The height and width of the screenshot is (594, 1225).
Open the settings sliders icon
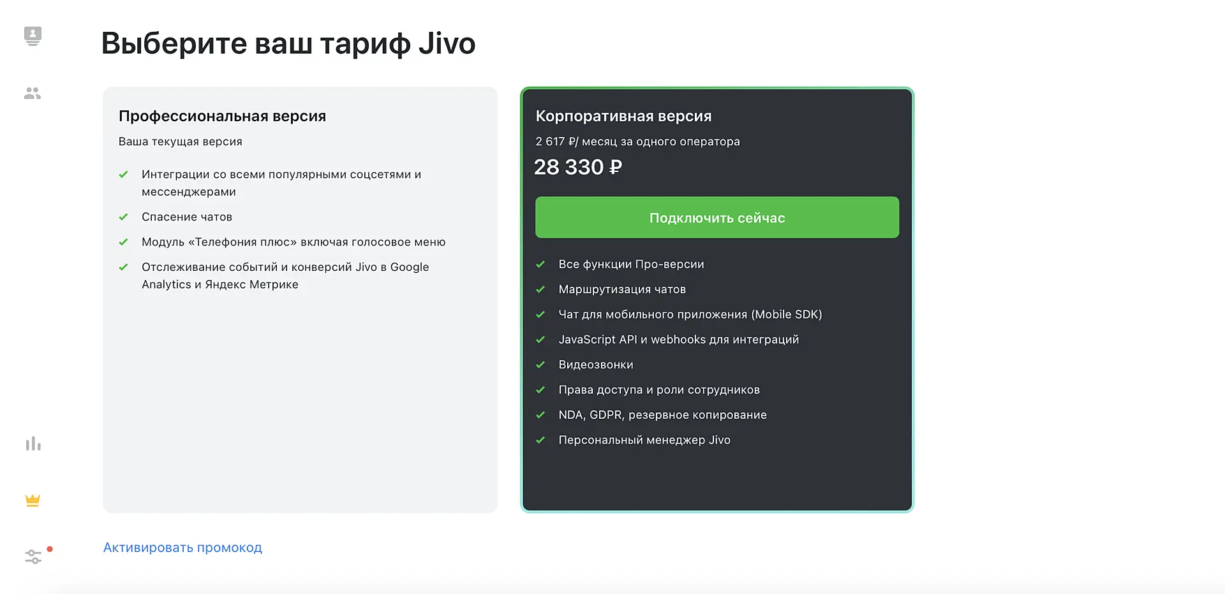[x=33, y=556]
